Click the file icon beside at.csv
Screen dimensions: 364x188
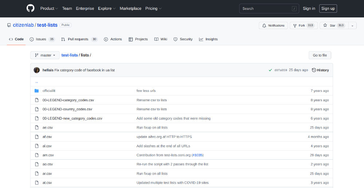(x=37, y=183)
